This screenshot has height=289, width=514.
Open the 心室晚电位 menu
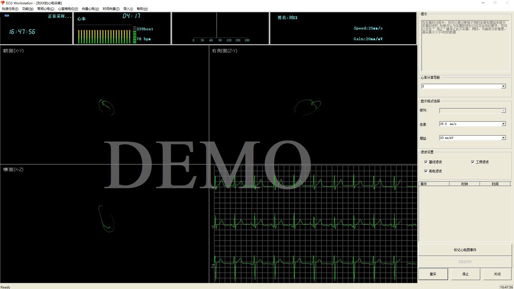tap(68, 9)
